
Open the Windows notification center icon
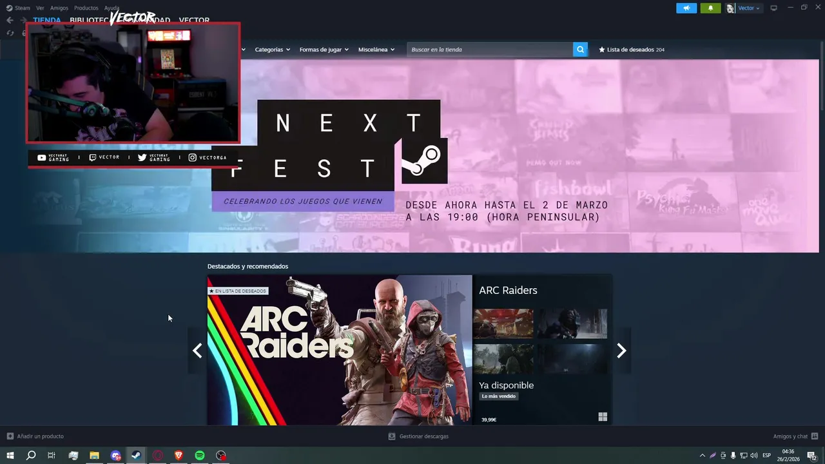click(x=812, y=456)
